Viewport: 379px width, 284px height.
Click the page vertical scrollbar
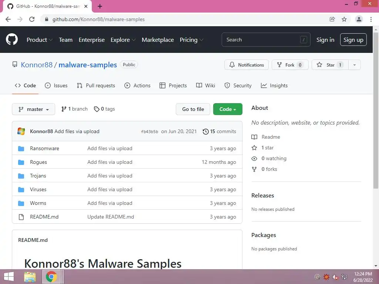(376, 110)
